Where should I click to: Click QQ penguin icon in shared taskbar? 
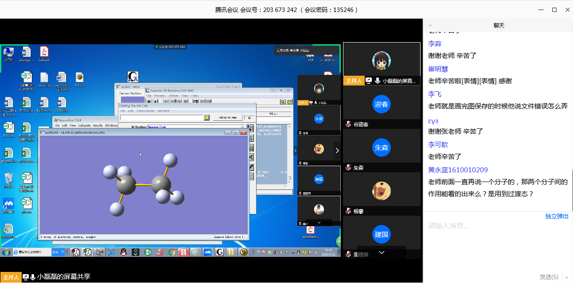(124, 252)
